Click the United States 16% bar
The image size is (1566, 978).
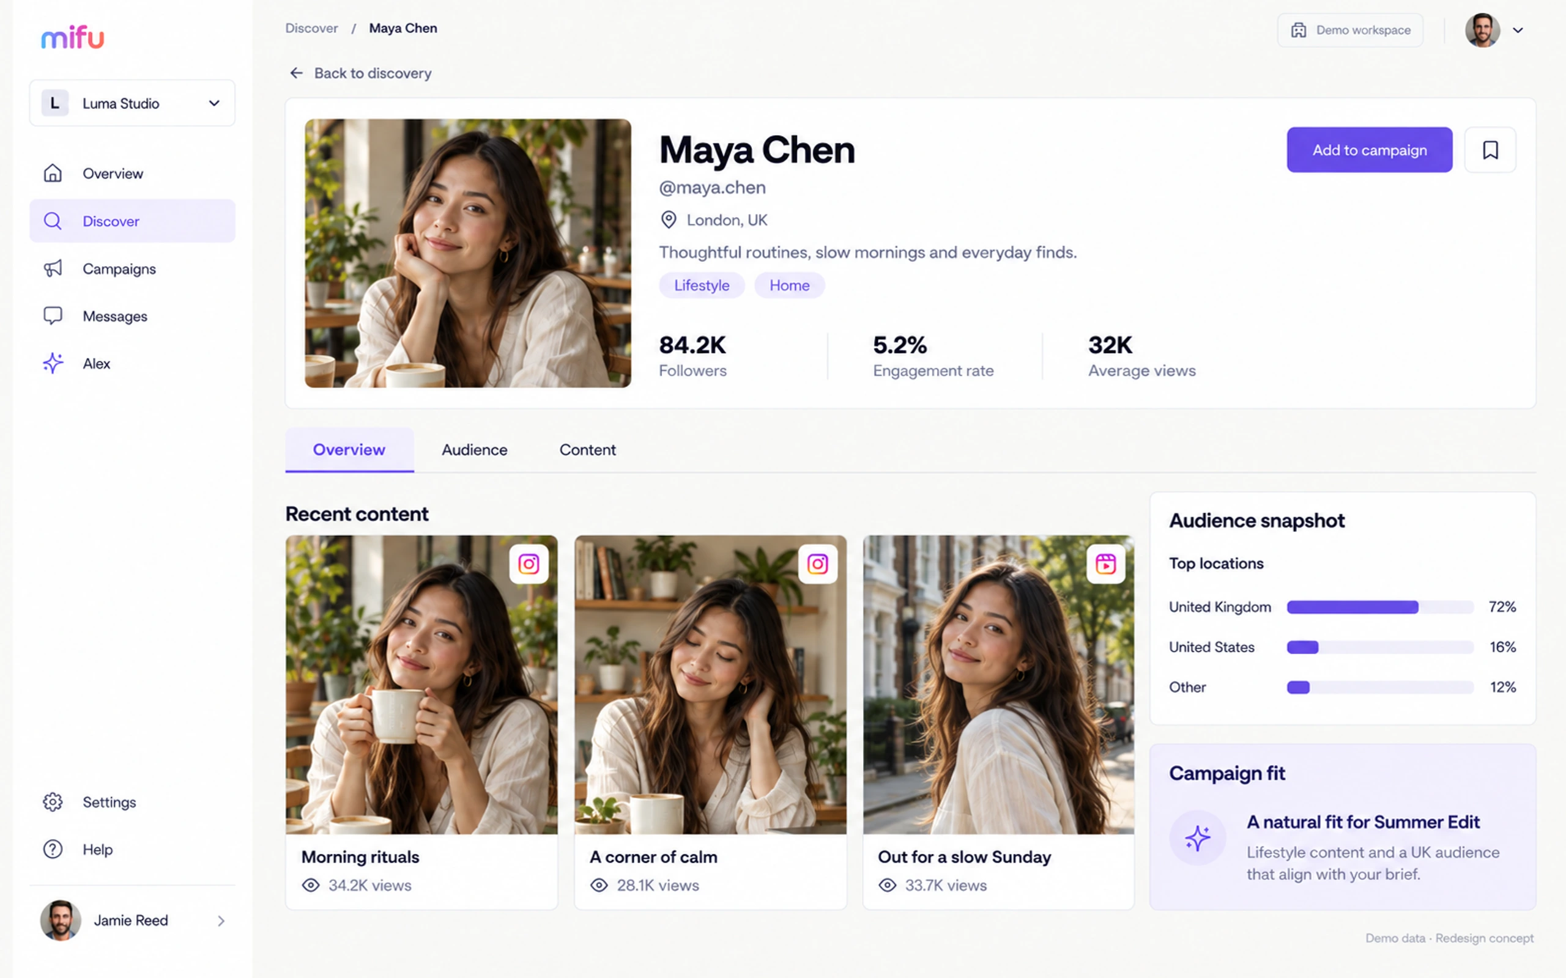pos(1380,647)
